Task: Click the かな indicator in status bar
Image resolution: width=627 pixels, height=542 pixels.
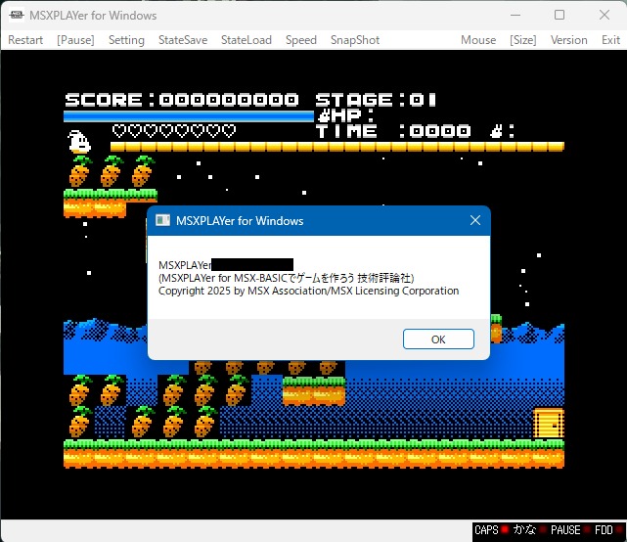Action: tap(528, 530)
